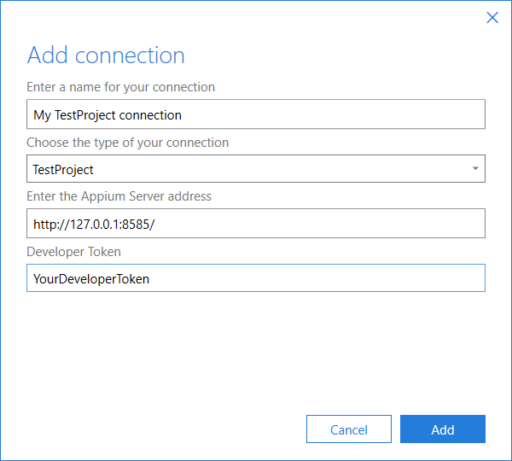Viewport: 512px width, 461px height.
Task: Select the 'TestProject' text in type selector
Action: [x=63, y=170]
